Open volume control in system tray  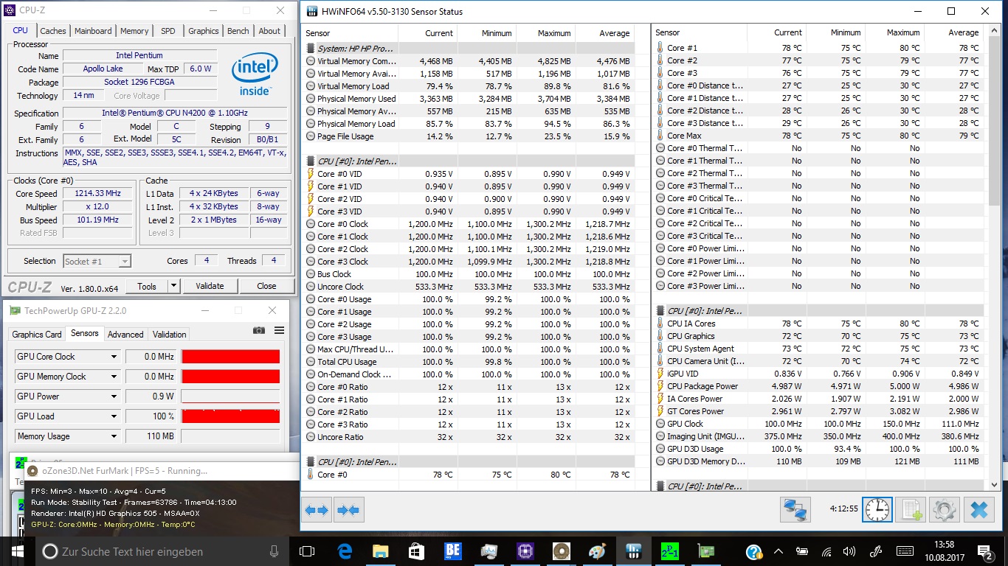(851, 552)
